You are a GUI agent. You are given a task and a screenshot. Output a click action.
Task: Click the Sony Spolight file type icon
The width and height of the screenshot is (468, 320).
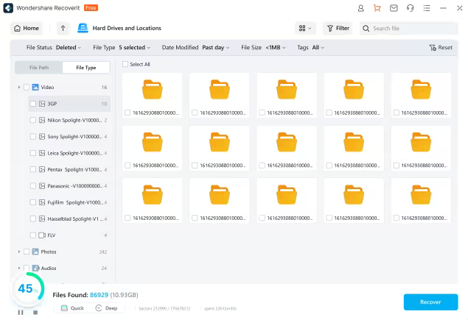pyautogui.click(x=42, y=137)
